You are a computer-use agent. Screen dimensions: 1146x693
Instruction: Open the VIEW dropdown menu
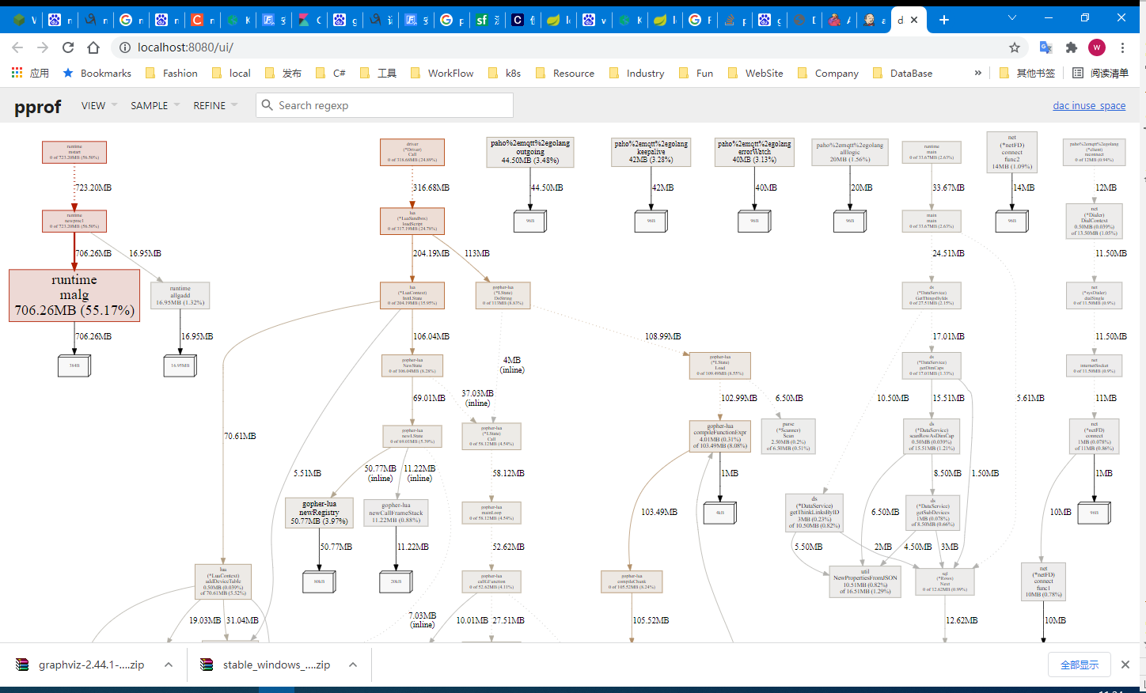pyautogui.click(x=99, y=105)
